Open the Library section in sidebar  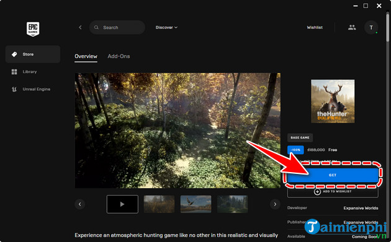pyautogui.click(x=33, y=72)
